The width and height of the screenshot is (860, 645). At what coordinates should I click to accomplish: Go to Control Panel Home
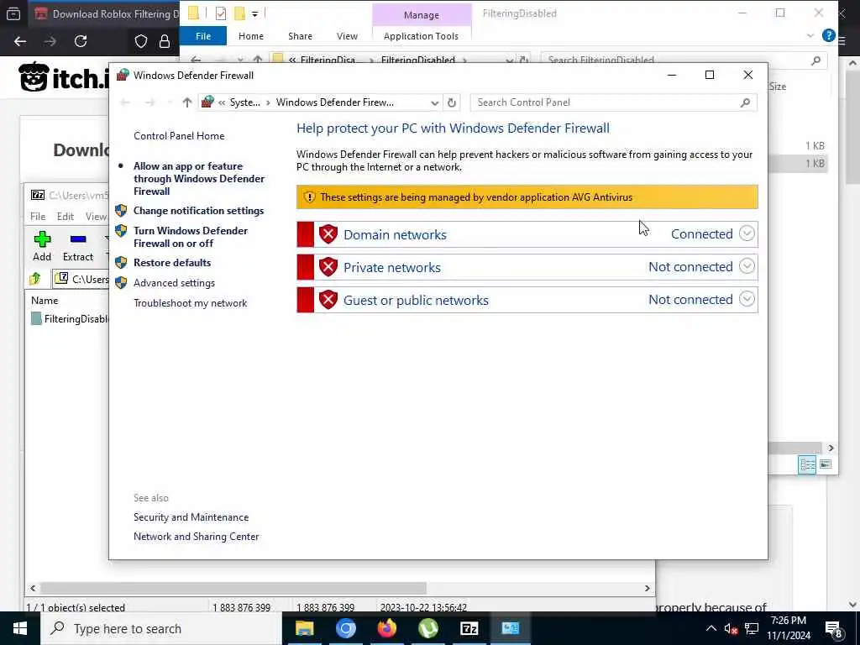coord(179,136)
